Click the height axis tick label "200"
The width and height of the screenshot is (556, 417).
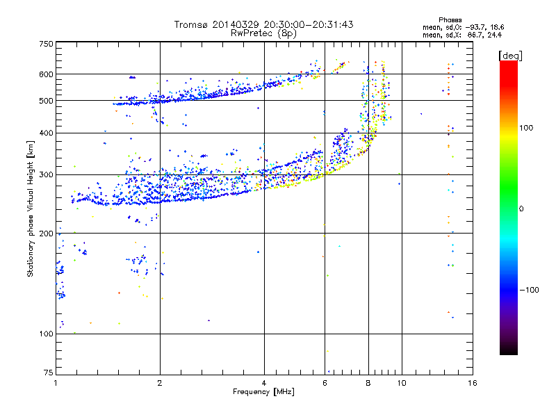(46, 234)
